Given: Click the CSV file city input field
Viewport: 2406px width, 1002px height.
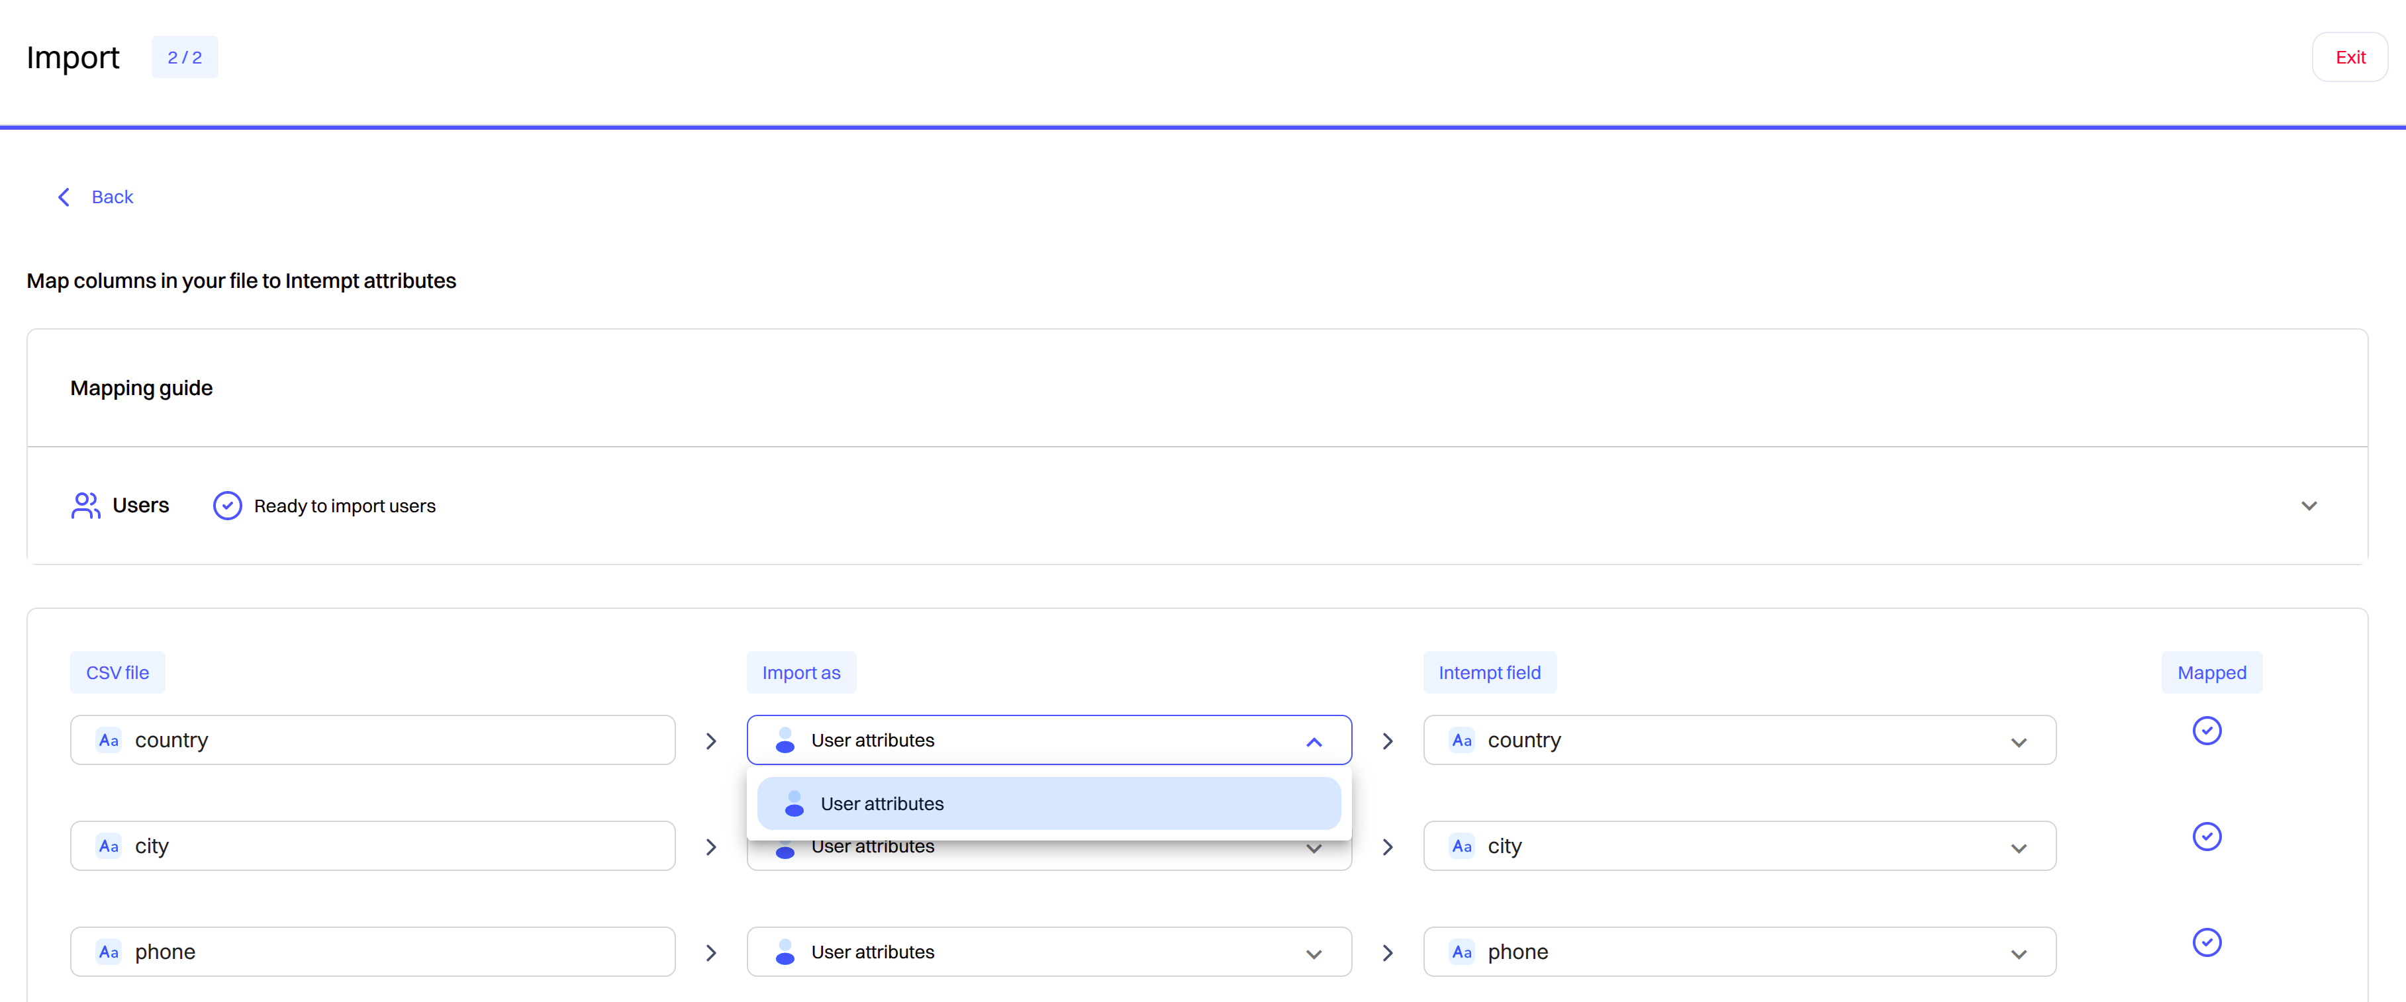Looking at the screenshot, I should (373, 846).
